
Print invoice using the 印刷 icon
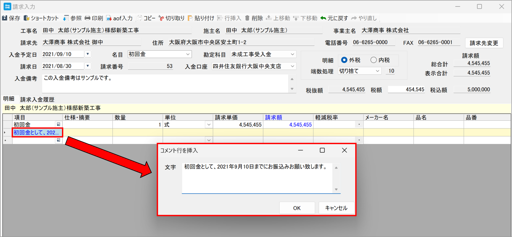(88, 18)
